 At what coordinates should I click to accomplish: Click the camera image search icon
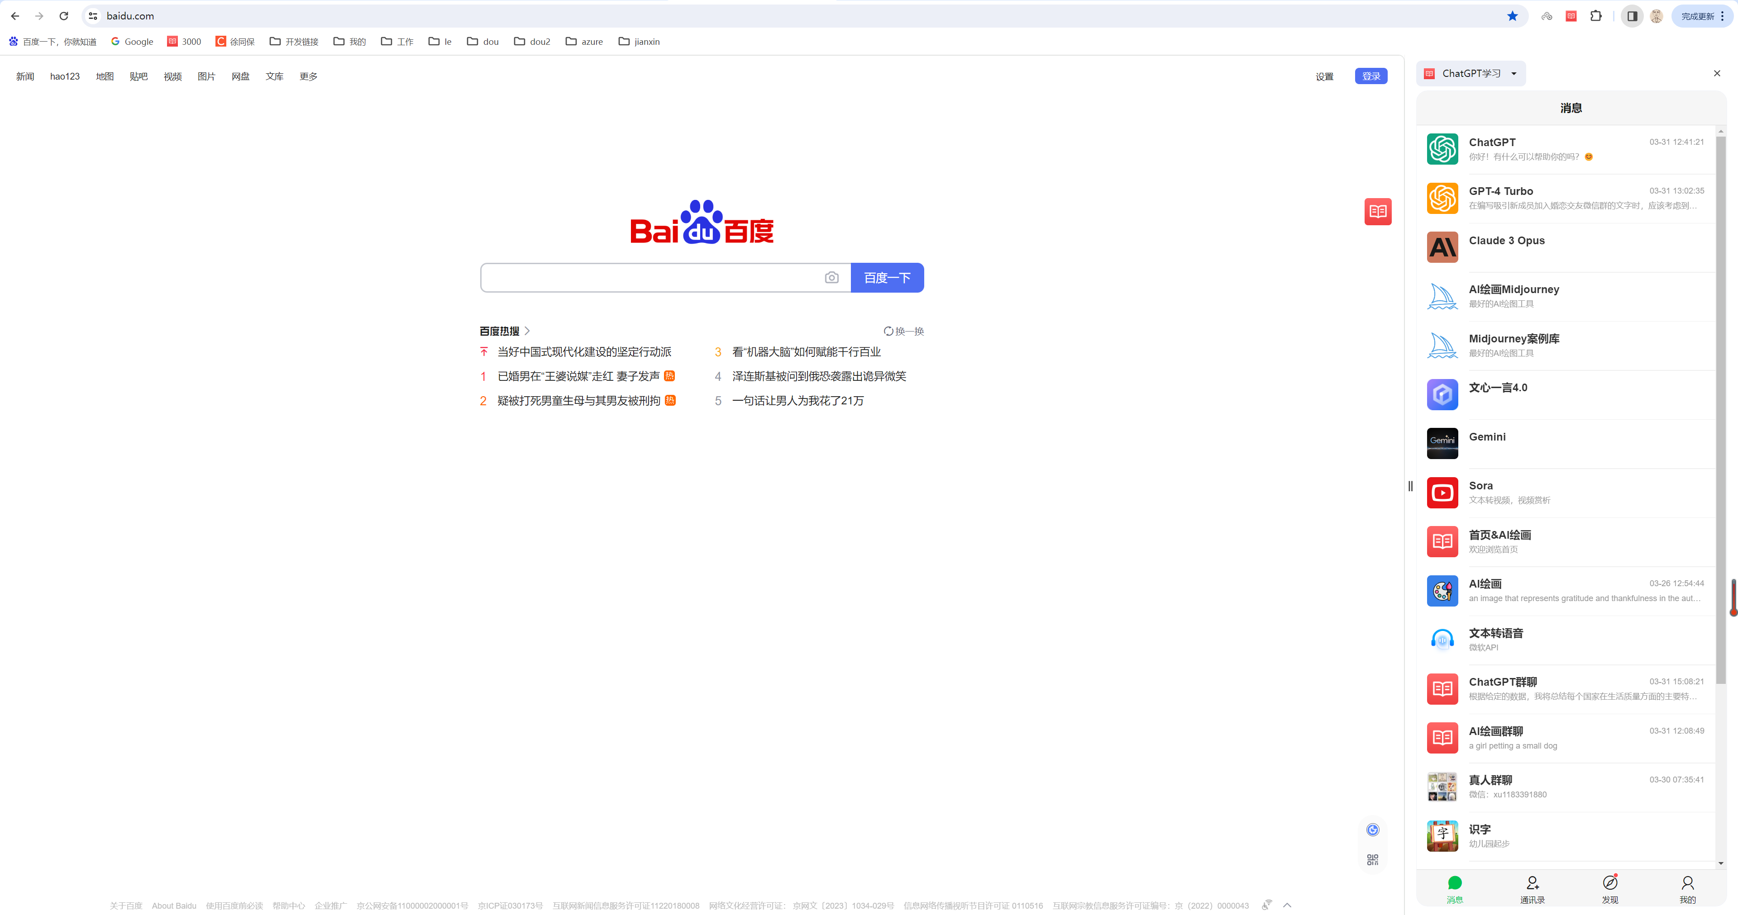click(x=831, y=278)
